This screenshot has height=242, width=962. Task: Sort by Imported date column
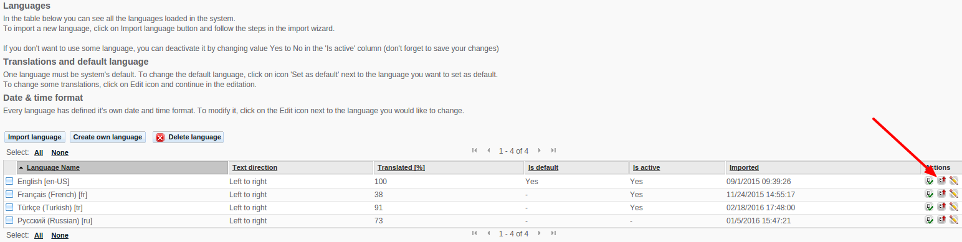(x=744, y=167)
